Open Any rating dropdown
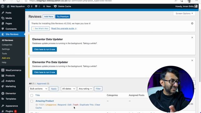201x113 pixels. (85, 89)
